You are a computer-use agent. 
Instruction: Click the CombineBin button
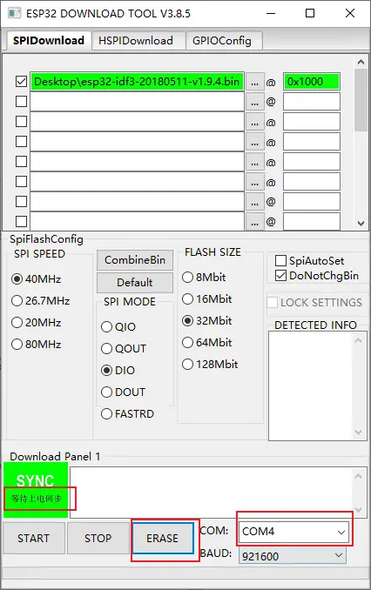135,260
